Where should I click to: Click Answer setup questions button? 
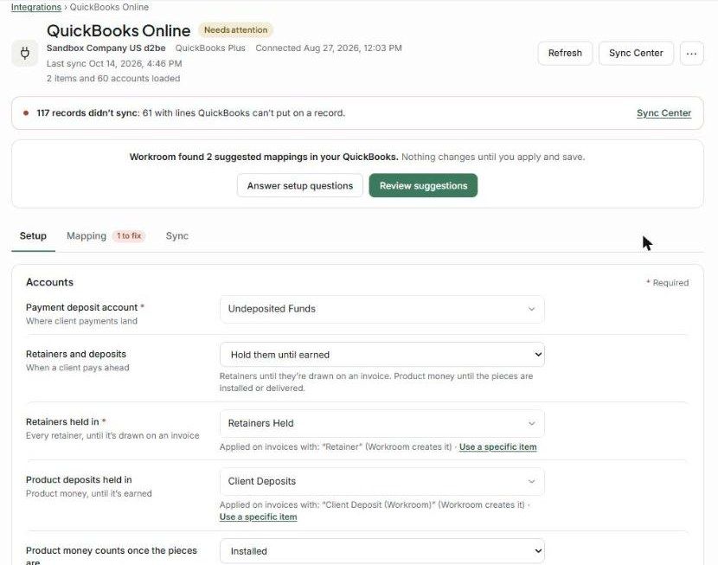[300, 185]
